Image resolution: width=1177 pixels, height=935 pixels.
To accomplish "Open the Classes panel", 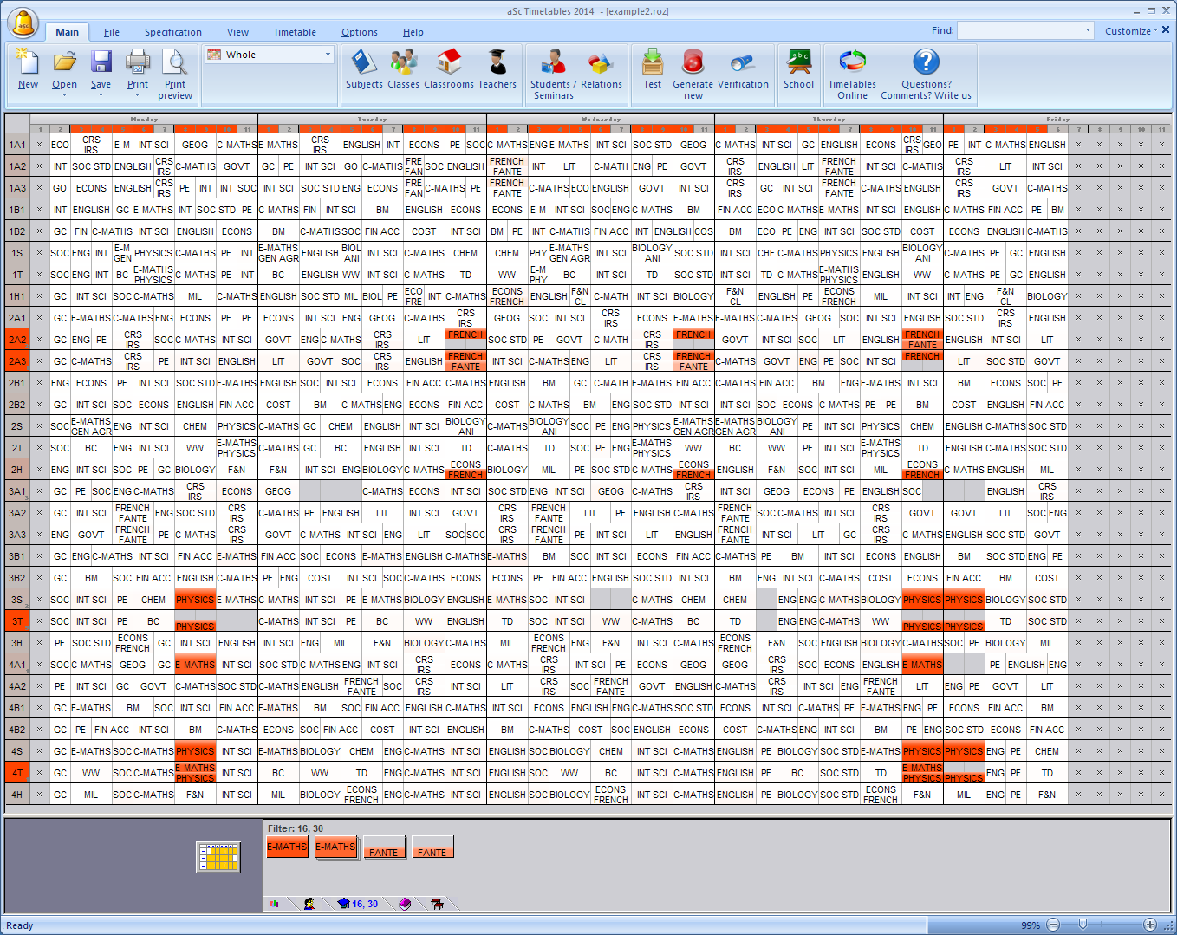I will [x=403, y=70].
